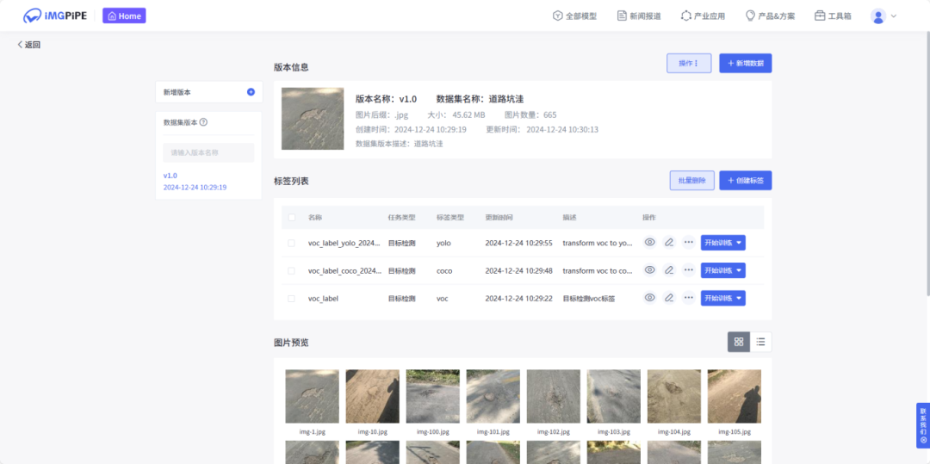The height and width of the screenshot is (464, 930).
Task: Click the plus icon next to 新增版本
Action: coord(251,92)
